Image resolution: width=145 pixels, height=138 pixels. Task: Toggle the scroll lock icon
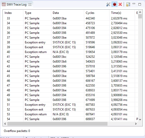pyautogui.click(x=128, y=5)
